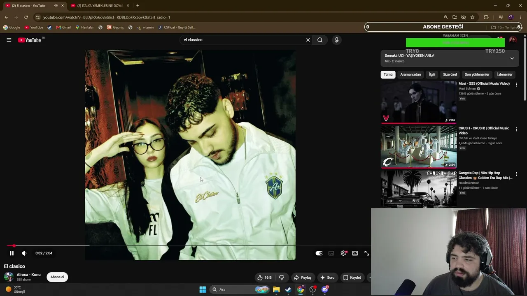
Task: Dislike the El clasico video
Action: 282,277
